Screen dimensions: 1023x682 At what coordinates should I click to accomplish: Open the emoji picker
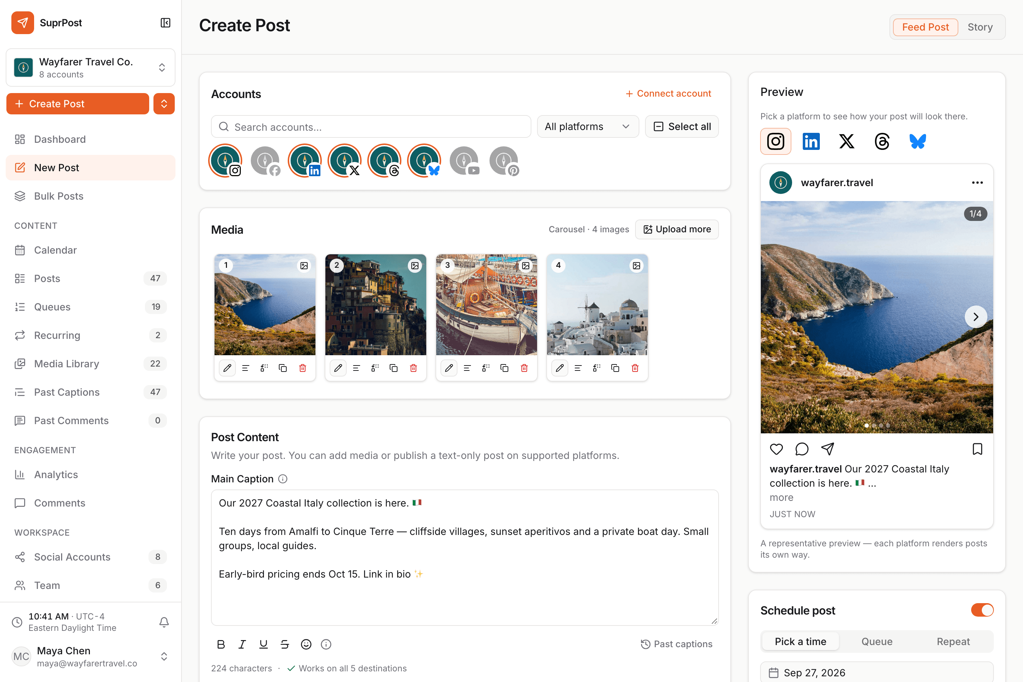(306, 644)
